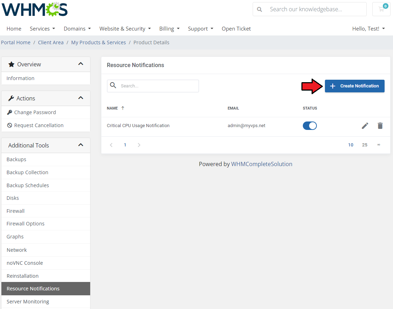
Task: Open the Hello, Test! account dropdown
Action: coord(368,29)
